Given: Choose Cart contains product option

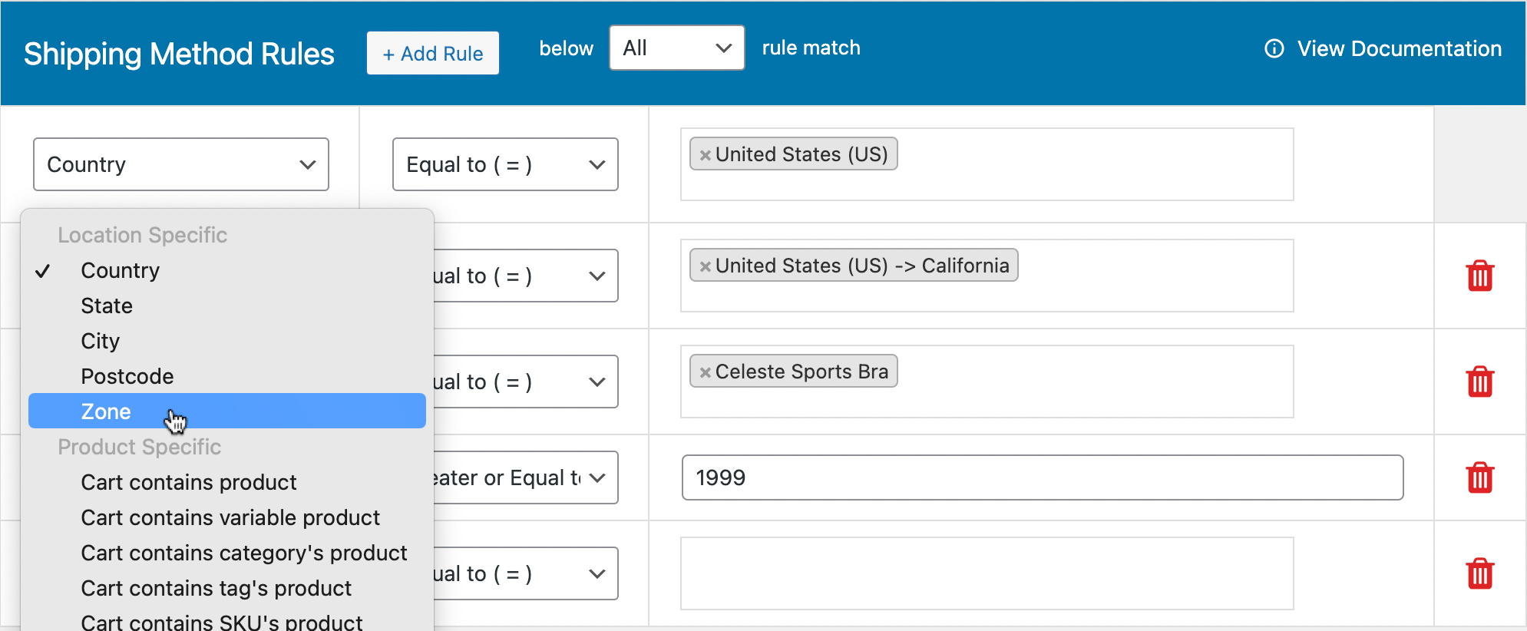Looking at the screenshot, I should point(227,482).
